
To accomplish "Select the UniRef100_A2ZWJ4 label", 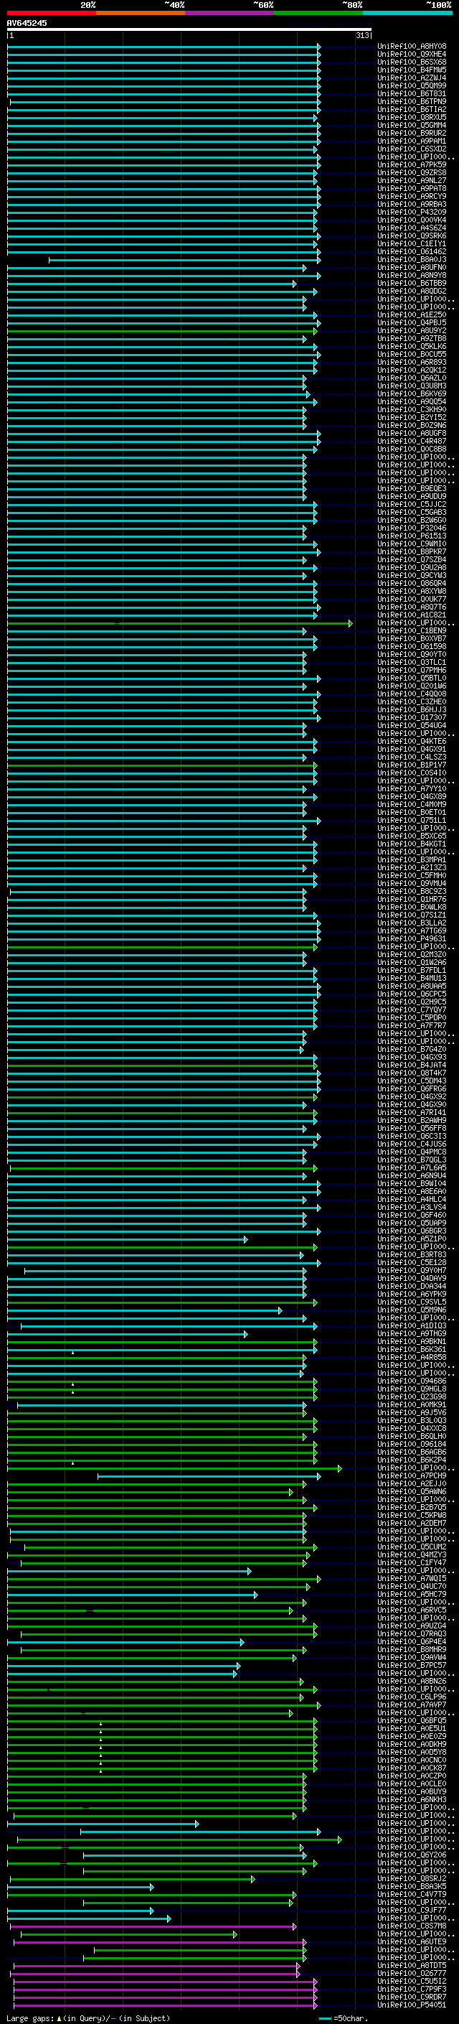I will point(412,78).
